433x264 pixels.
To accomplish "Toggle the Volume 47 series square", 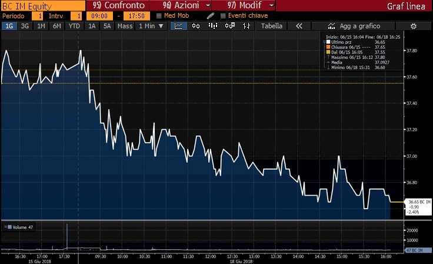I will click(9, 227).
